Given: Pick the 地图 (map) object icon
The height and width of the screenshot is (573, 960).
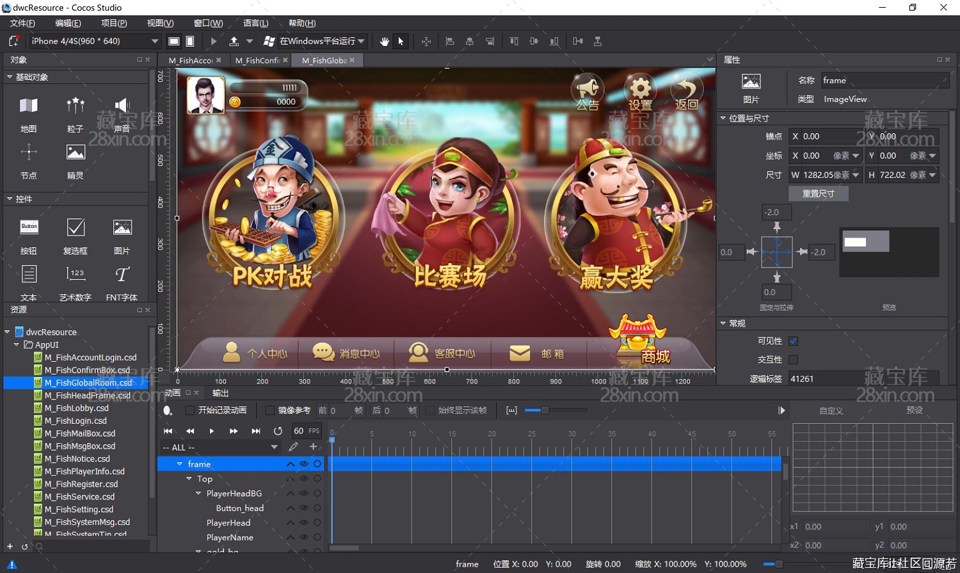Looking at the screenshot, I should 29,106.
